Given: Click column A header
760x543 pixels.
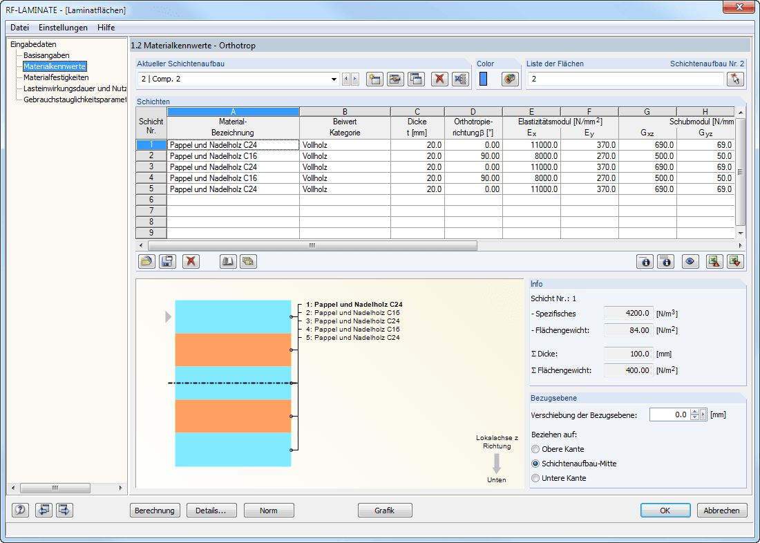Looking at the screenshot, I should point(233,112).
